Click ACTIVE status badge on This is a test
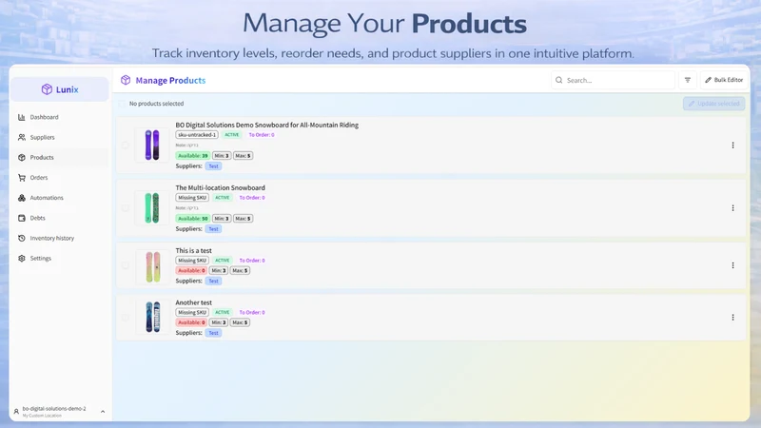Image resolution: width=761 pixels, height=428 pixels. coord(222,261)
